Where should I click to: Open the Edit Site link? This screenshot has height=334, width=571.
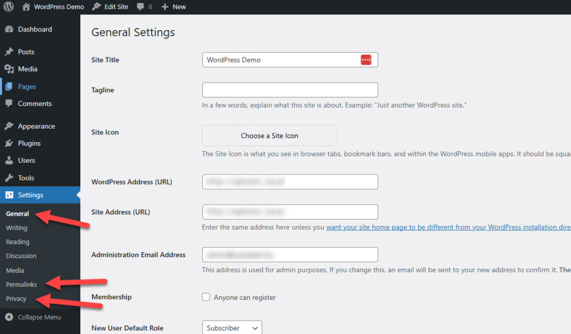110,7
